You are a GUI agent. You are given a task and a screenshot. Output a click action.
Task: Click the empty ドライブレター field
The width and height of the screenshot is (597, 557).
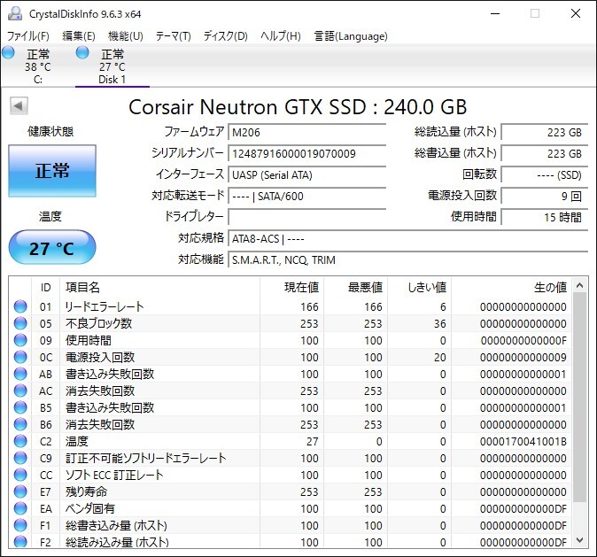tap(306, 217)
